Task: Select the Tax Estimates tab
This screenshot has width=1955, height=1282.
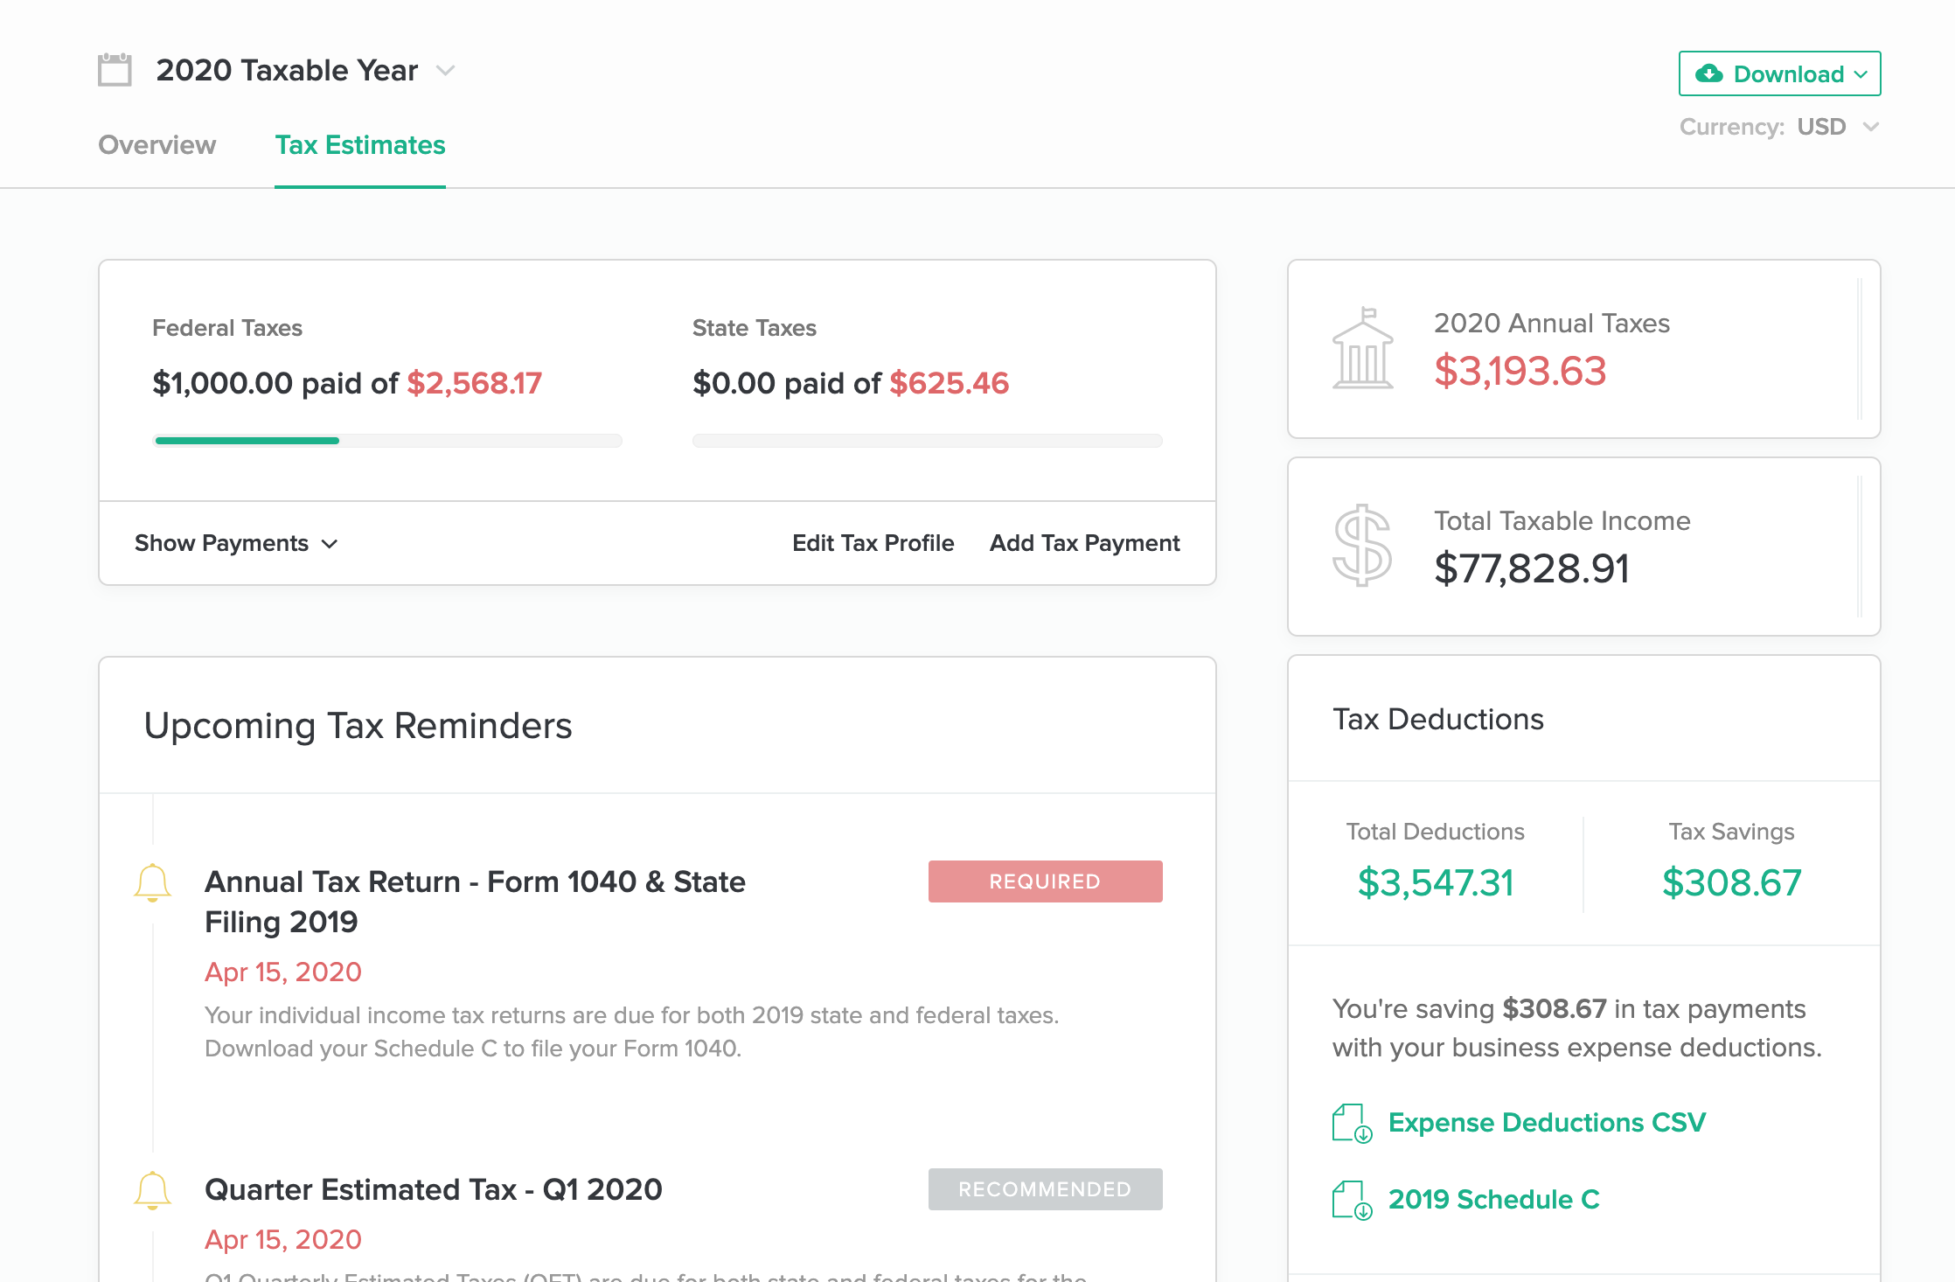Action: 360,145
